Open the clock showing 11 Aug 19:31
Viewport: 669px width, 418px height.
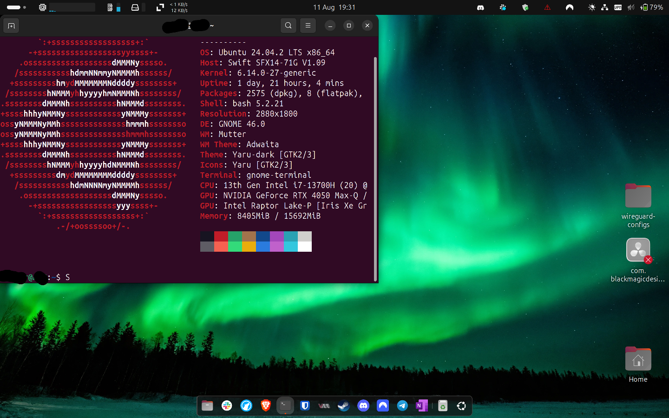point(334,7)
